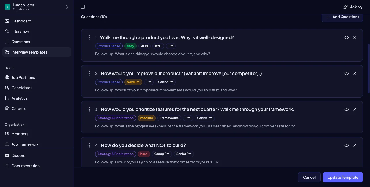This screenshot has width=370, height=187.
Task: Remove question 4 with the X icon
Action: tap(355, 145)
